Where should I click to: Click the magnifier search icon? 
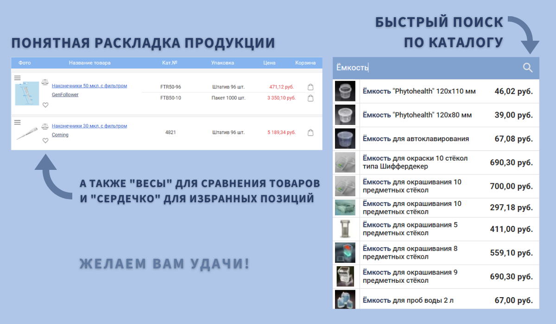click(528, 68)
